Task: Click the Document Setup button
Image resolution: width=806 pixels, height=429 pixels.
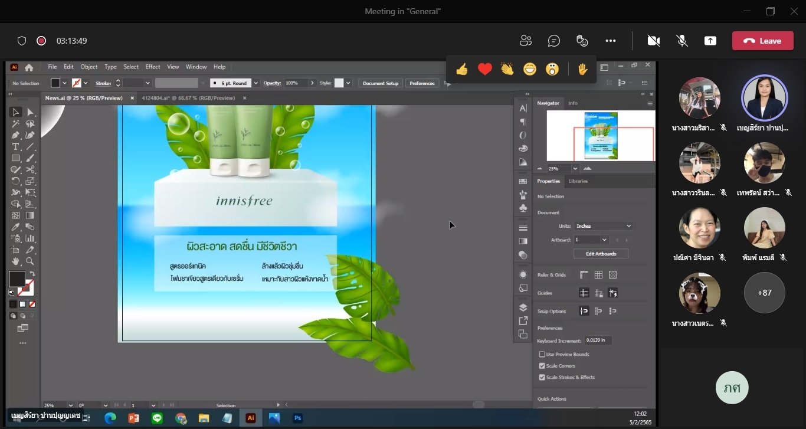Action: click(381, 83)
